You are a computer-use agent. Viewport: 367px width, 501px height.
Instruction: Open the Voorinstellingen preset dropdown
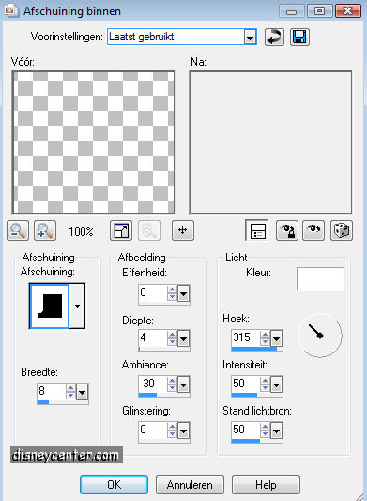click(x=251, y=38)
